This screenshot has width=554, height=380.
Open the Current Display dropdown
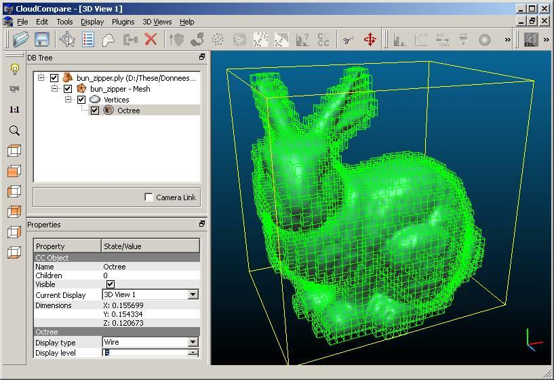click(x=193, y=294)
